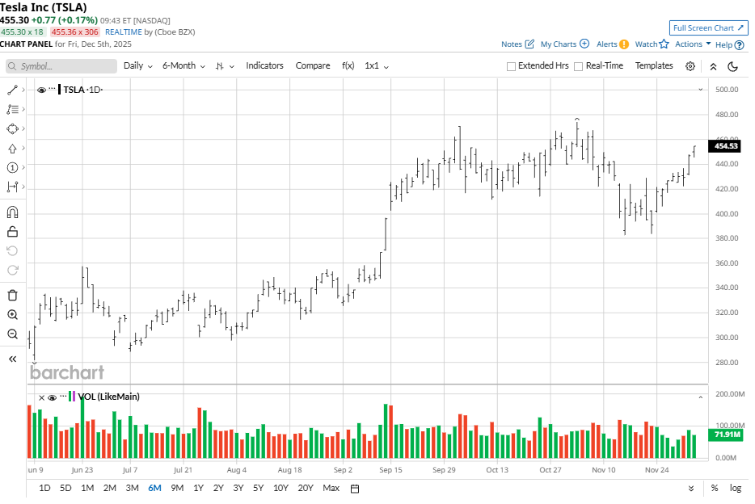Select the 1D time range
The height and width of the screenshot is (504, 755).
[x=44, y=488]
